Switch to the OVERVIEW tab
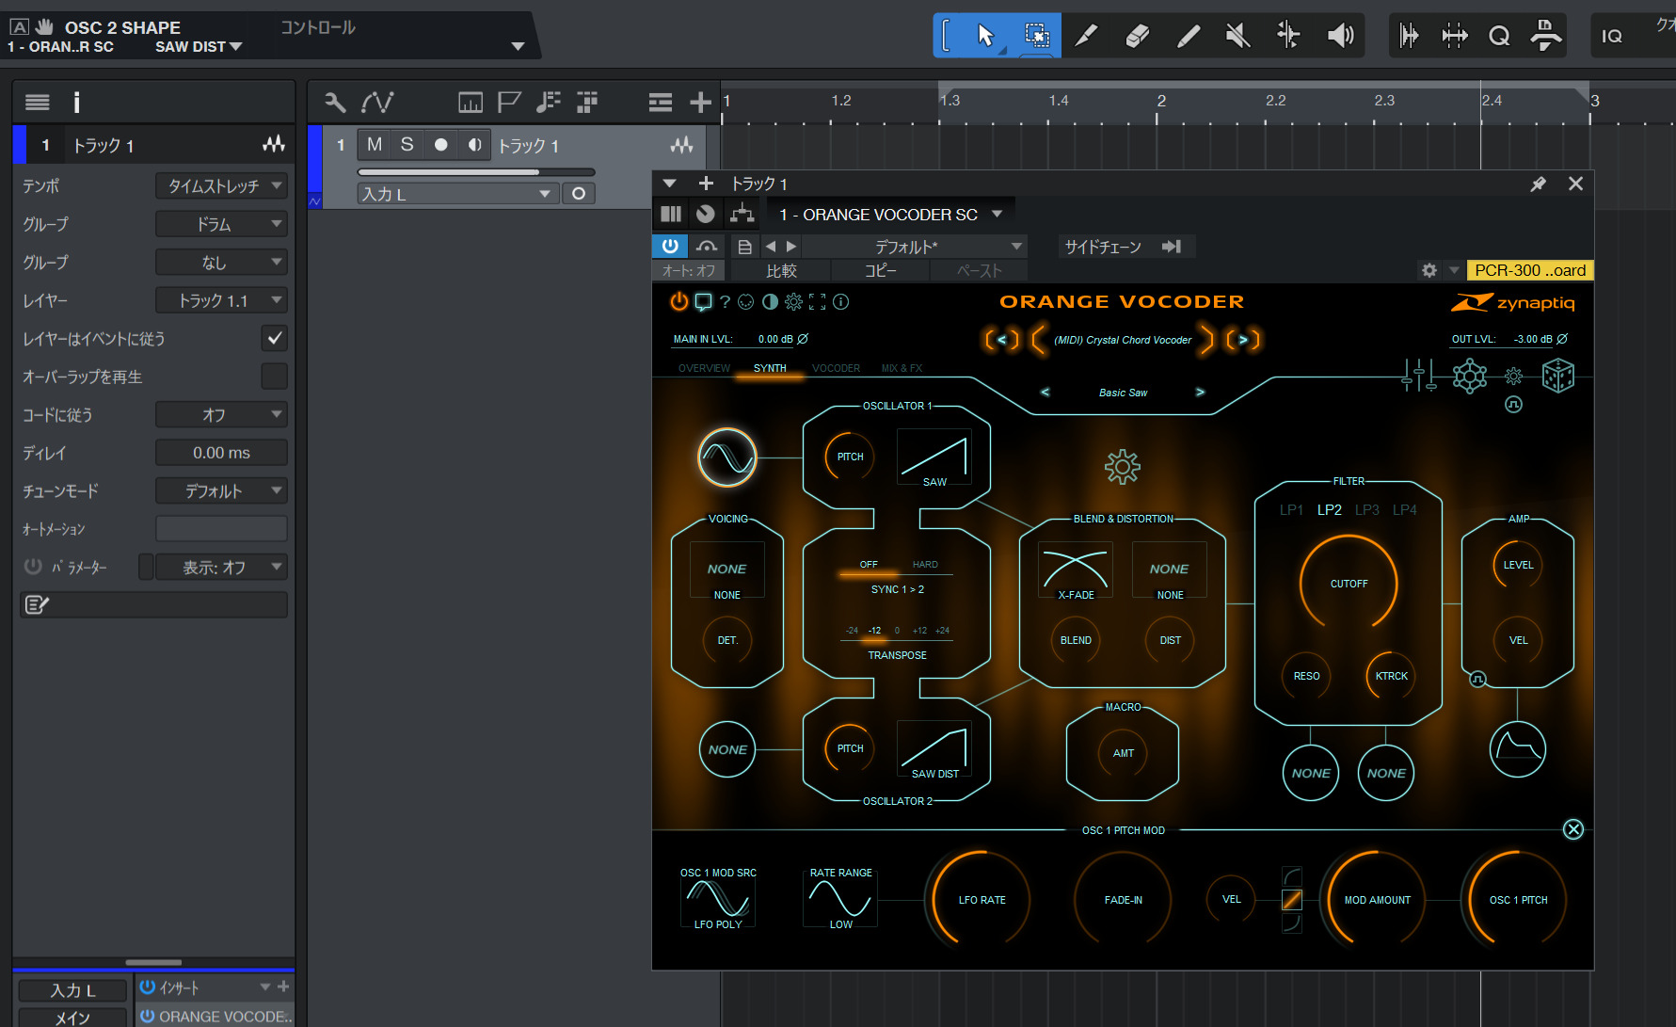Screen dimensions: 1676x1027 tap(704, 368)
